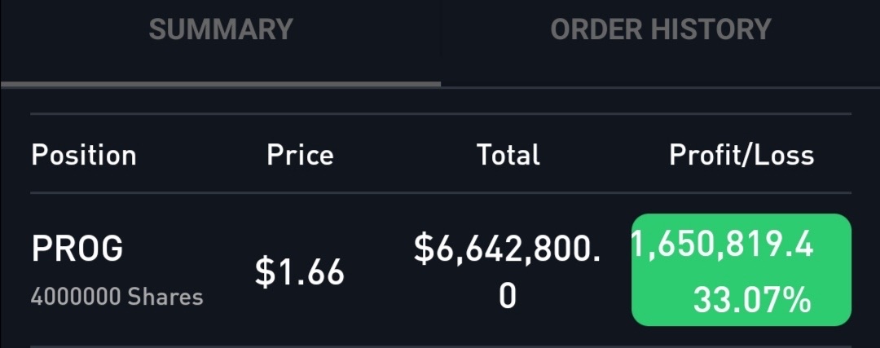Select the 33.07% gain percentage

752,299
